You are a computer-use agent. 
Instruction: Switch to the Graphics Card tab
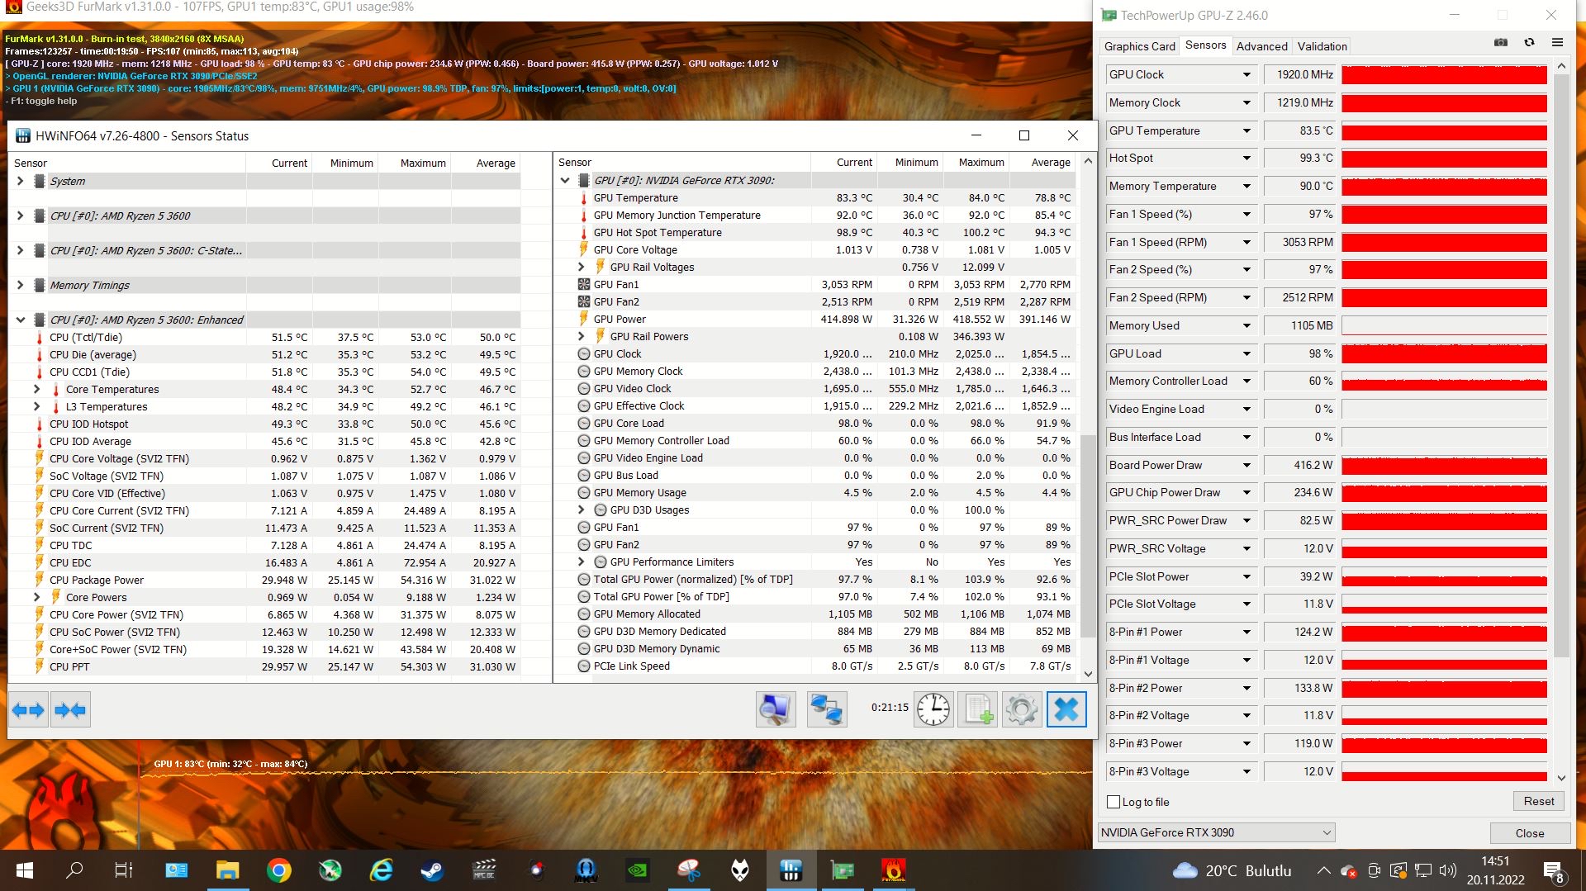click(x=1139, y=46)
